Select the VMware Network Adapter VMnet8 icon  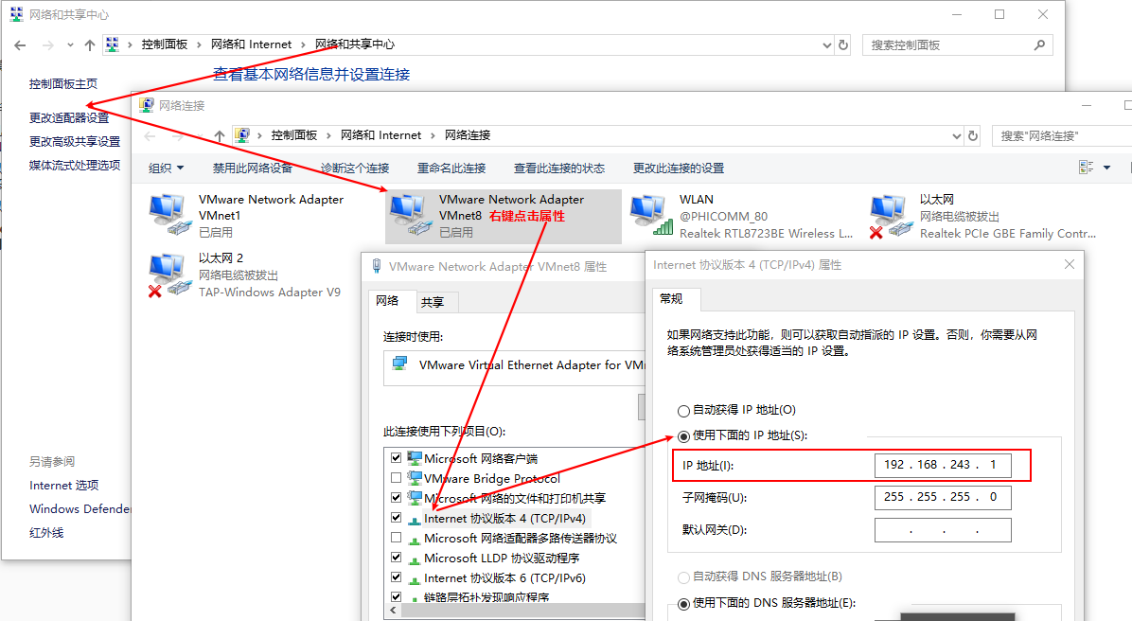pos(411,215)
